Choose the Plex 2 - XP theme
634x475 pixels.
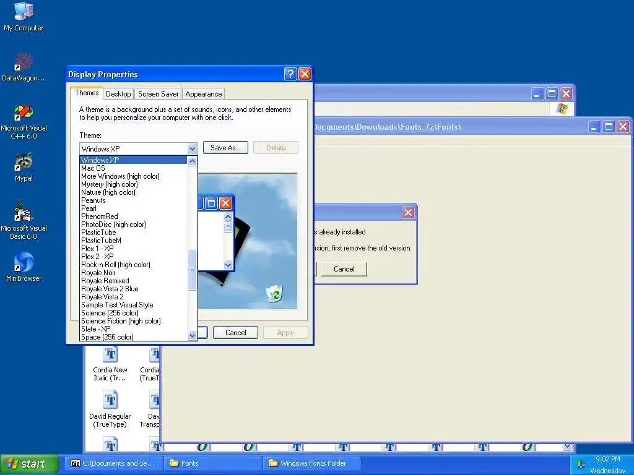[134, 257]
